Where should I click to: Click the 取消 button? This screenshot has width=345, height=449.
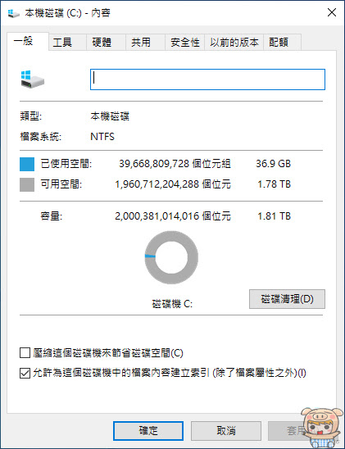point(226,431)
